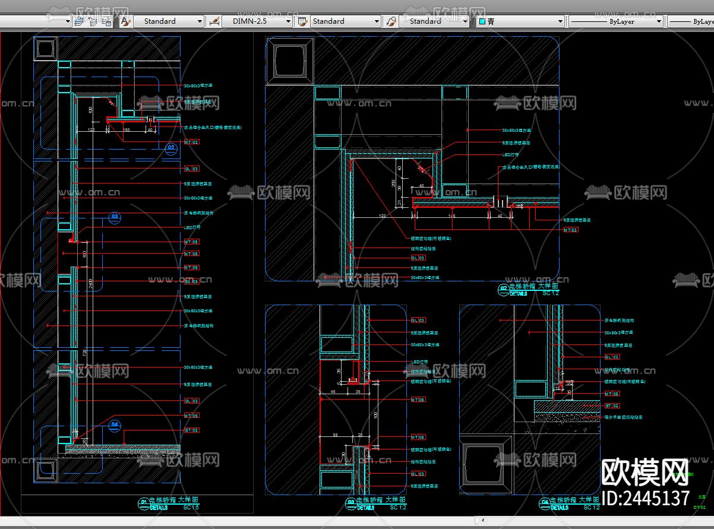
Task: Open the text style Standard dropdown
Action: point(200,21)
